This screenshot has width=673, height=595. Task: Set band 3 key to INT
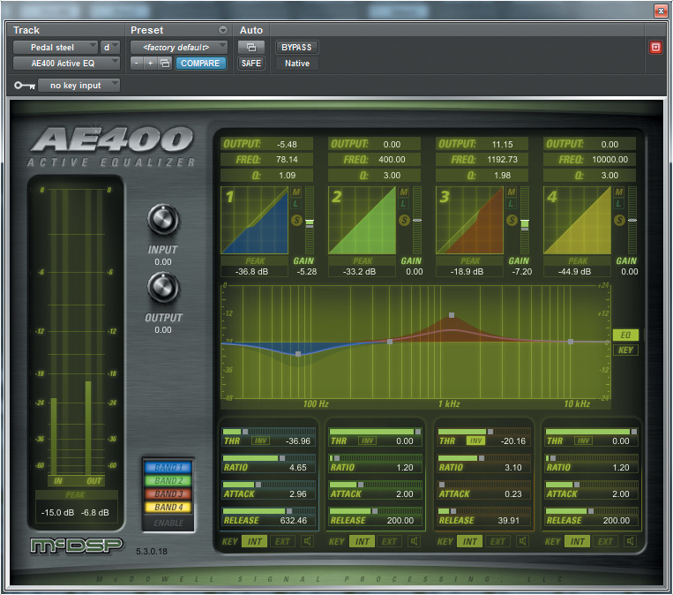click(x=469, y=541)
